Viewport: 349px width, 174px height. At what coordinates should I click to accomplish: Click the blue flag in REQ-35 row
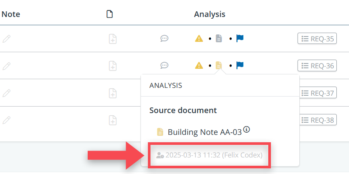240,38
